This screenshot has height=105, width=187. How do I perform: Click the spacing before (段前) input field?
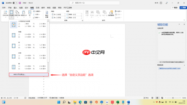tap(78, 14)
